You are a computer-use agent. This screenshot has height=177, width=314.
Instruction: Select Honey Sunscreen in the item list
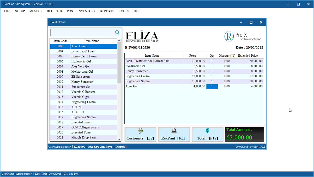point(83,82)
